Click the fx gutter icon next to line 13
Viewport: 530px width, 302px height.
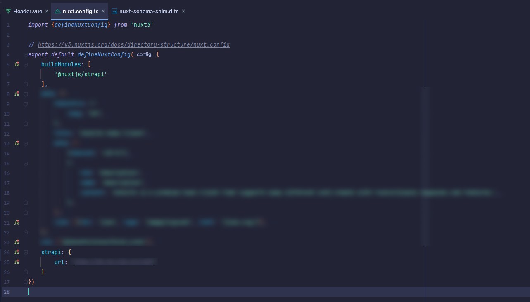tap(17, 143)
